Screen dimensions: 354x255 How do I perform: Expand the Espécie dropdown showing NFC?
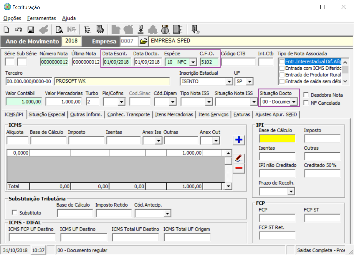pos(193,62)
